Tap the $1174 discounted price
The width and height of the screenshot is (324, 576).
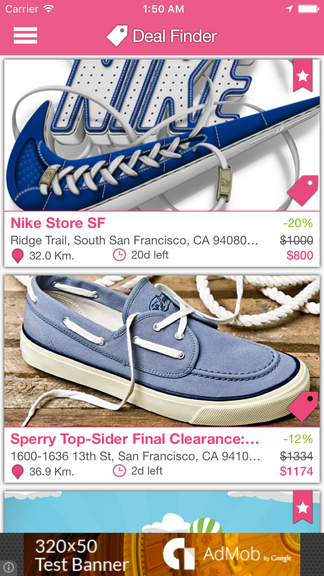(x=296, y=471)
